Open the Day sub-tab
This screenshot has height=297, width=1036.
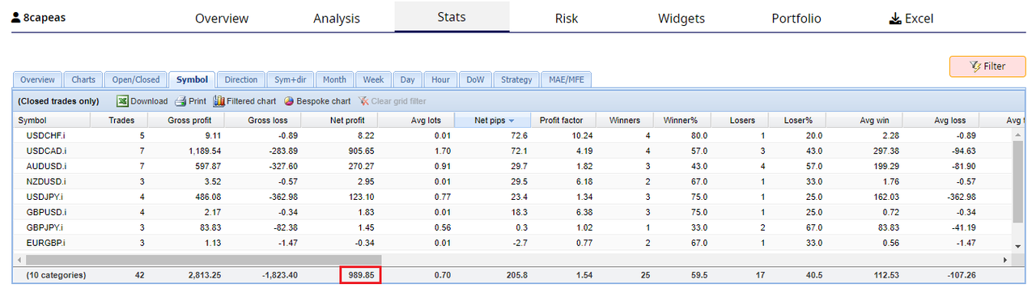[x=408, y=79]
